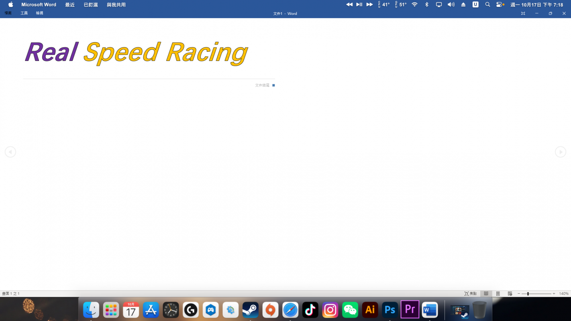Click the page count status 畫面 1 之 1

pos(11,294)
